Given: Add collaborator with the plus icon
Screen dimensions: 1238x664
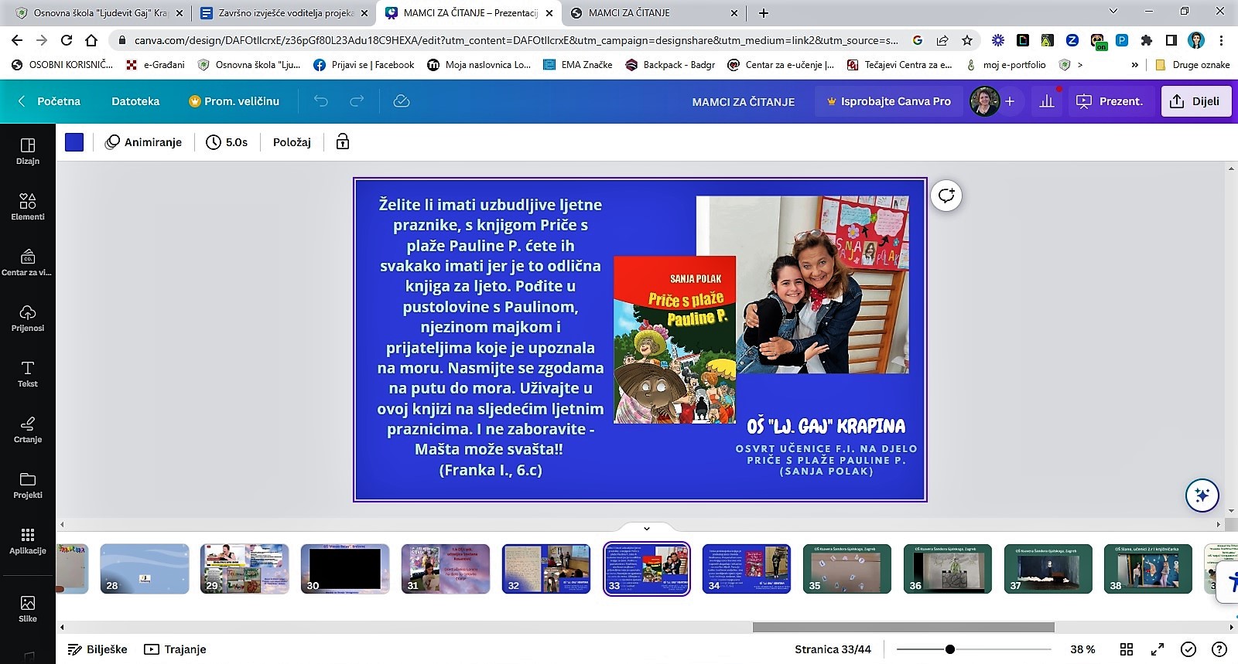Looking at the screenshot, I should coord(1010,101).
